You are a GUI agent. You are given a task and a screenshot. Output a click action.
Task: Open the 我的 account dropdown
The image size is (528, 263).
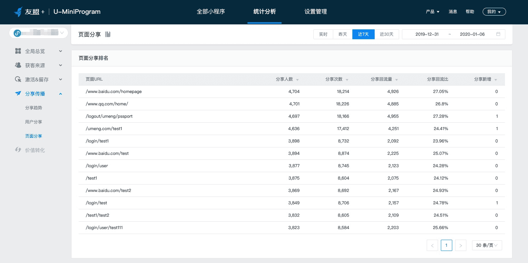point(494,12)
